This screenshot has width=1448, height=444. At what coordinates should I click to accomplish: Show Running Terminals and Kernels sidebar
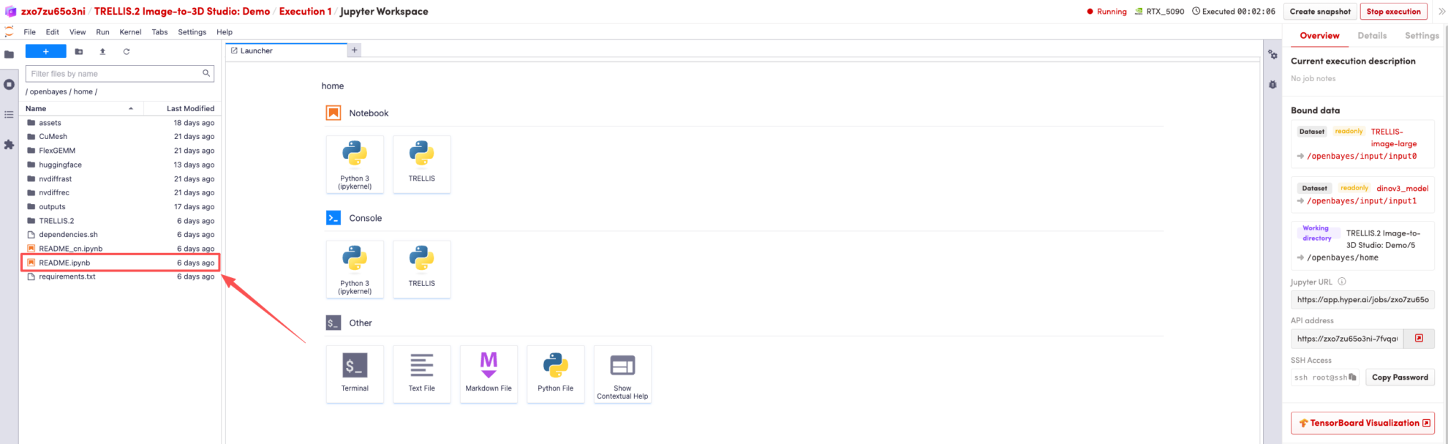pos(9,84)
